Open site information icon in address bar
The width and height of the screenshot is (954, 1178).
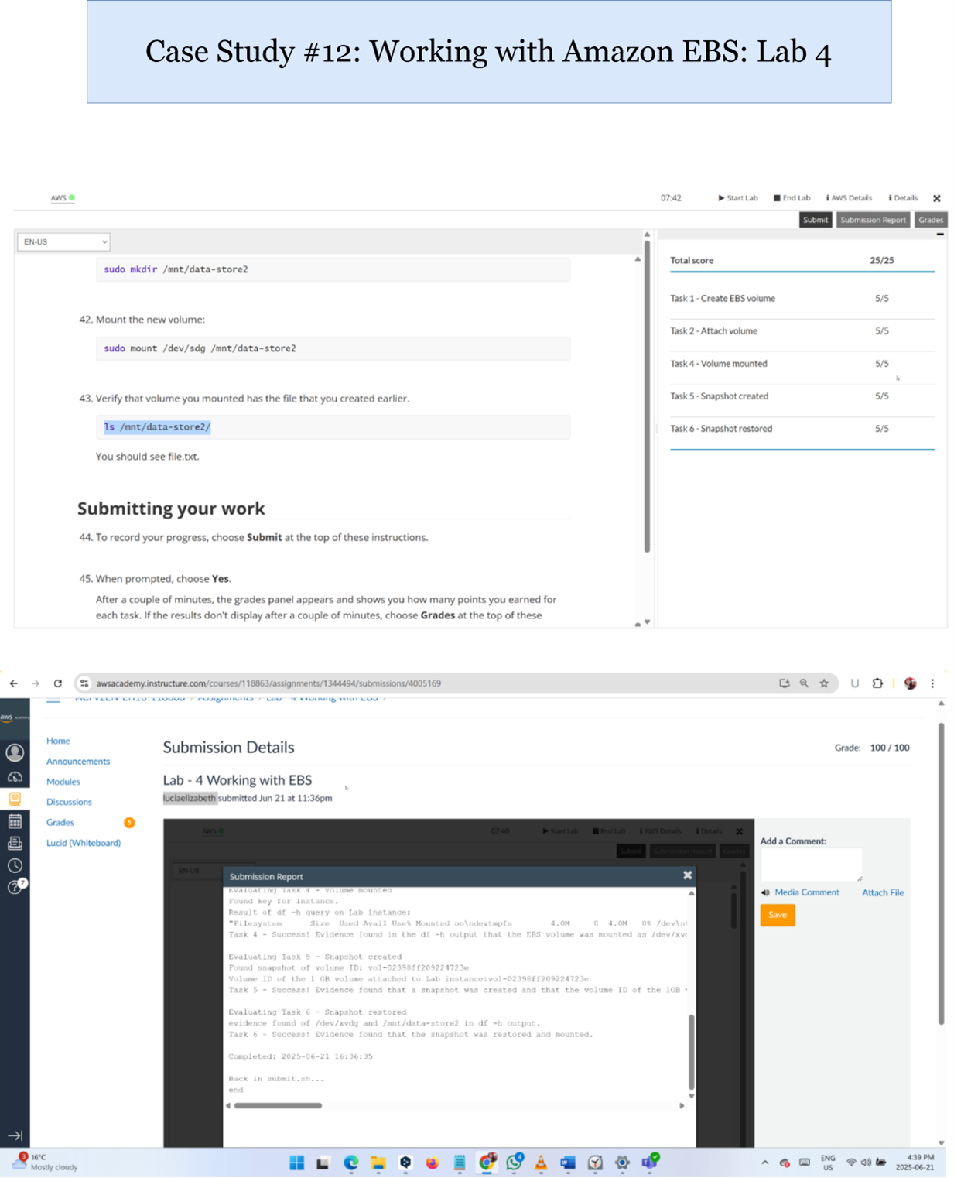coord(84,683)
